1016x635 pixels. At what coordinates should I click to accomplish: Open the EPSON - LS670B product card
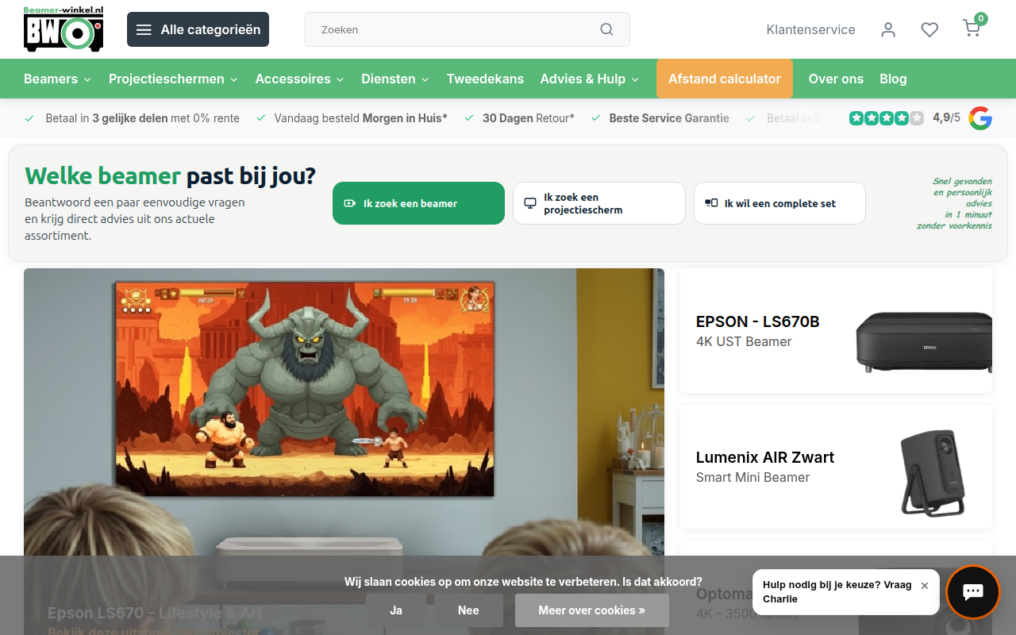click(836, 330)
